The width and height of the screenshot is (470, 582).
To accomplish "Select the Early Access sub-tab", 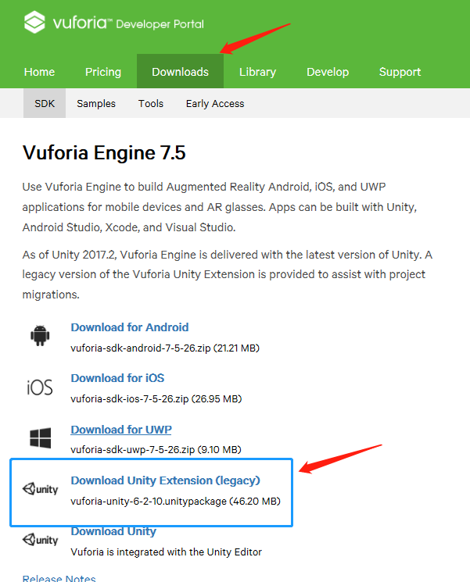I will point(215,103).
